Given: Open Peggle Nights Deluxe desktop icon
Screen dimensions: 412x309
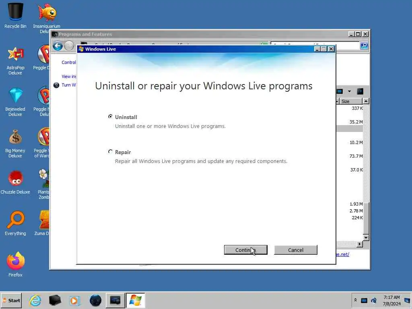Looking at the screenshot, I should [42, 101].
